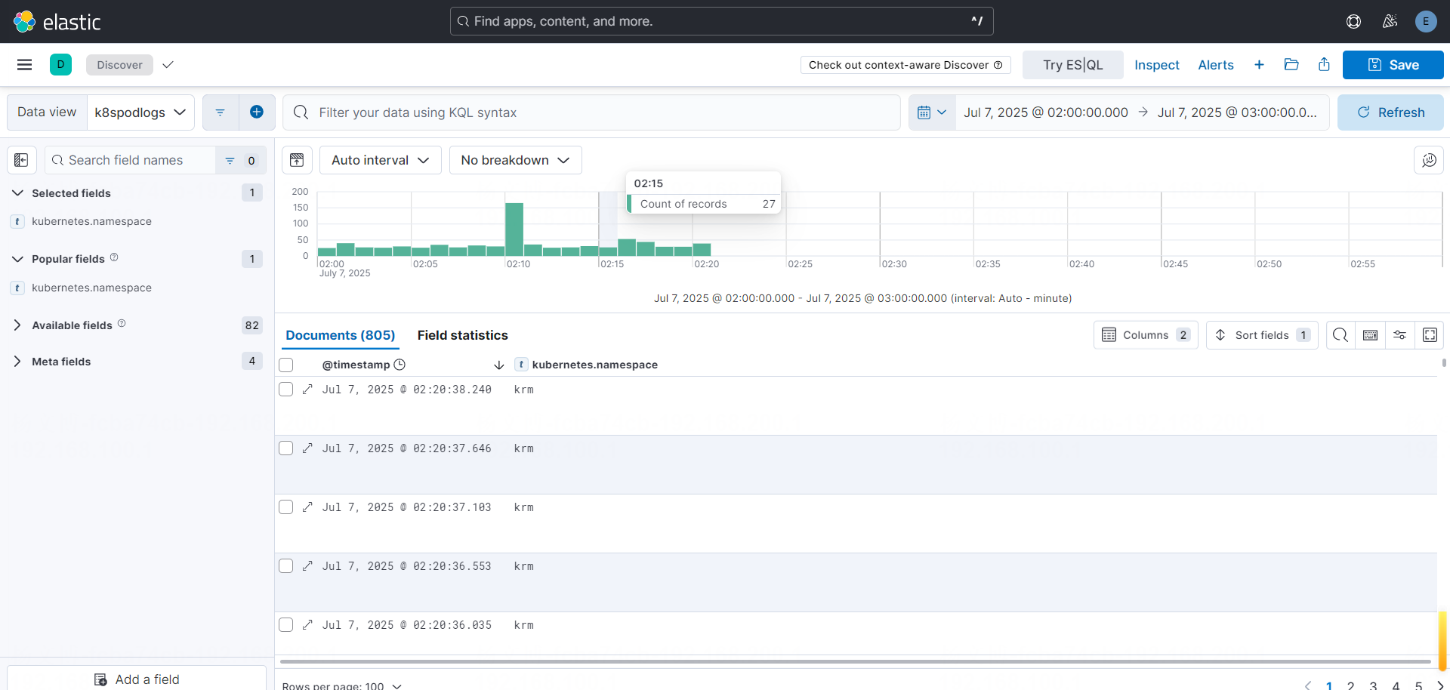Switch to the Field statistics tab

click(462, 335)
